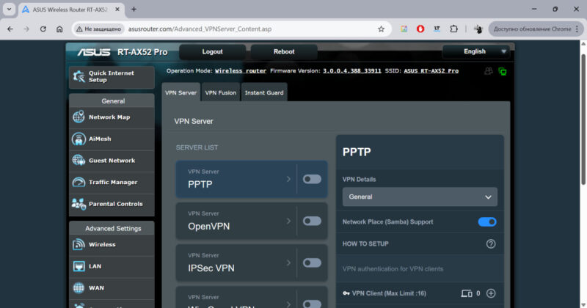This screenshot has height=308, width=587.
Task: Click the VPN Client (Max Limit :16) text
Action: tap(389, 293)
